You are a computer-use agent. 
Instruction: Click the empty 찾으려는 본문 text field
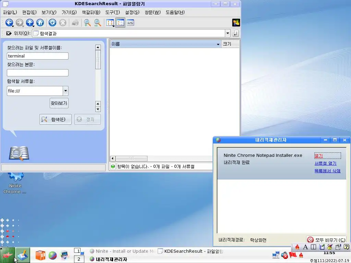coord(38,73)
